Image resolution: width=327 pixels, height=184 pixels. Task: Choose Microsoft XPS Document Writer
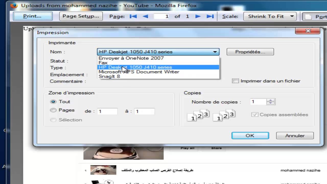(x=158, y=72)
